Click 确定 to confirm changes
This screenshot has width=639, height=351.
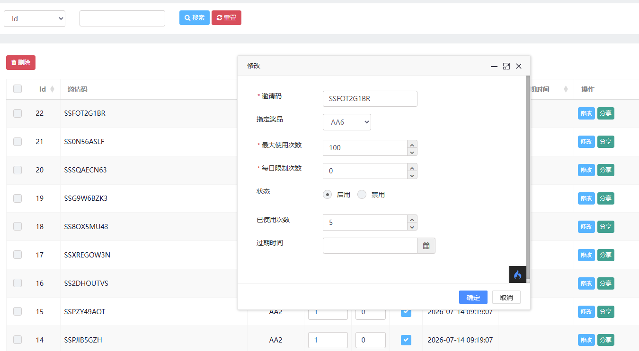pos(473,297)
